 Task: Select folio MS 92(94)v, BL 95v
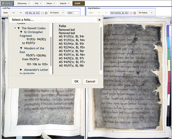(x=72, y=47)
